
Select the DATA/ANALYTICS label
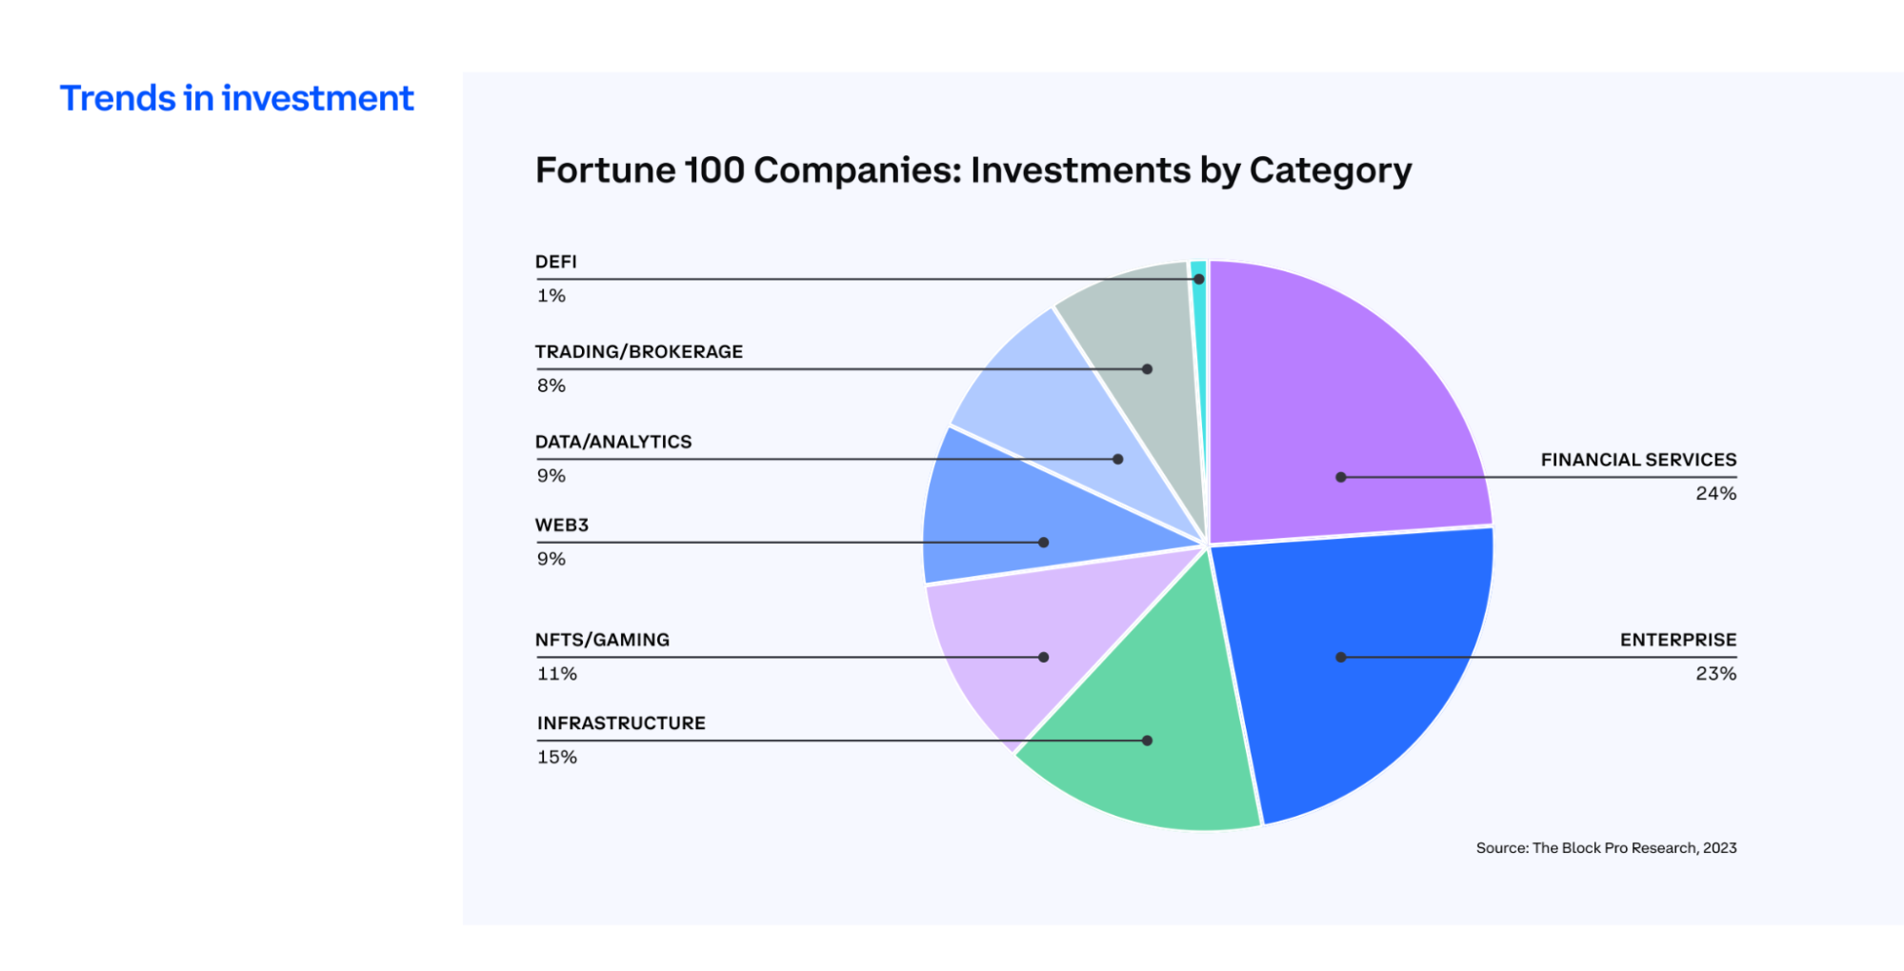[613, 442]
